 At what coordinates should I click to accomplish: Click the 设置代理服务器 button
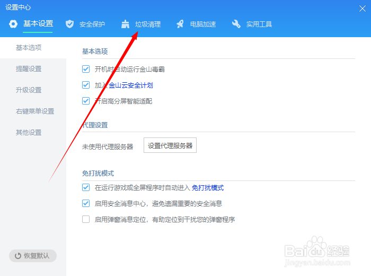pos(170,145)
